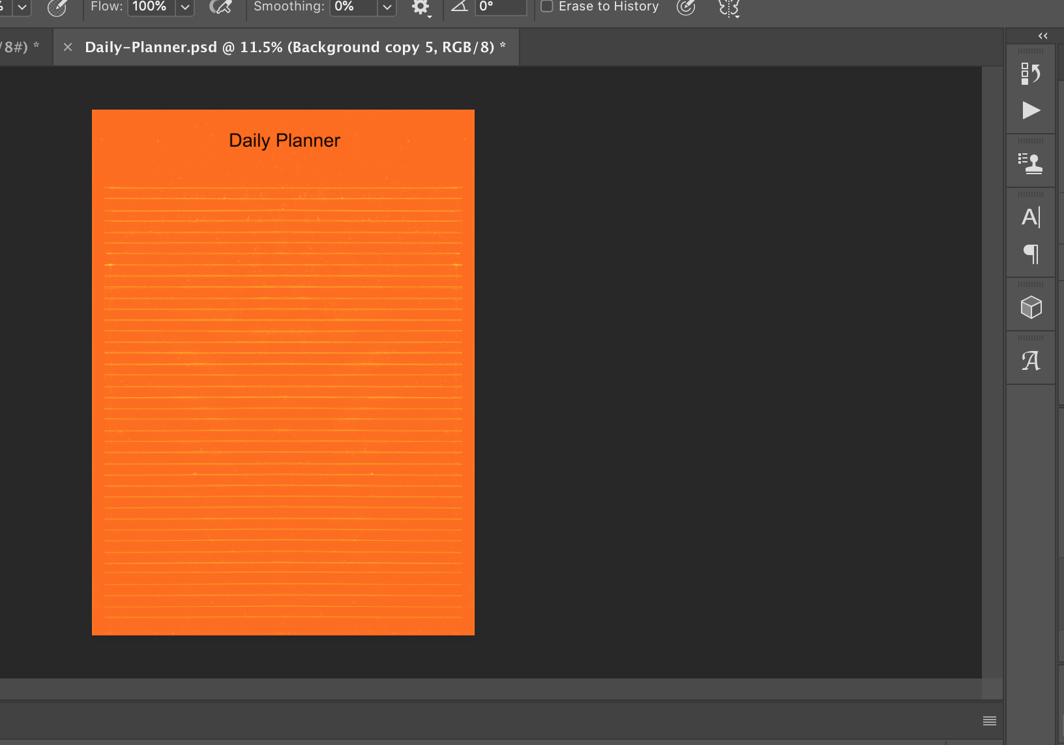This screenshot has height=745, width=1064.
Task: Open the Actions panel
Action: 1030,111
